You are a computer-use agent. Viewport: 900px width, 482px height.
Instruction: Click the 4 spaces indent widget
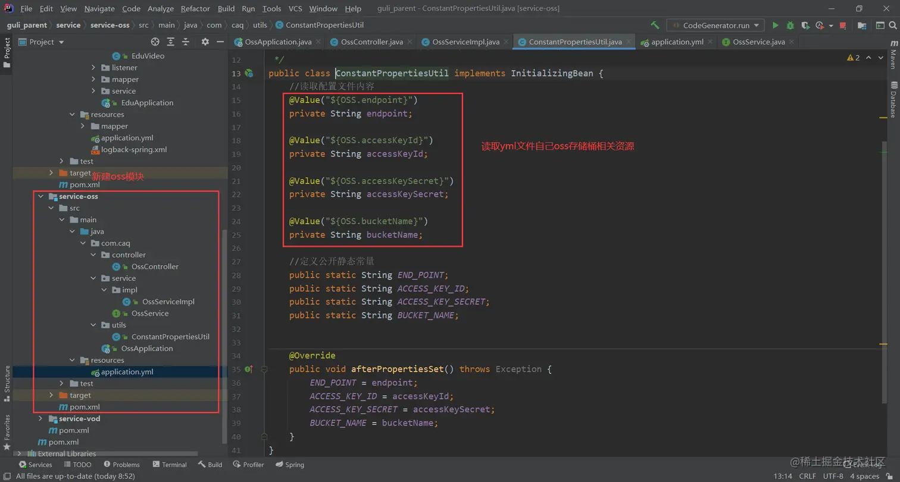[x=864, y=476]
